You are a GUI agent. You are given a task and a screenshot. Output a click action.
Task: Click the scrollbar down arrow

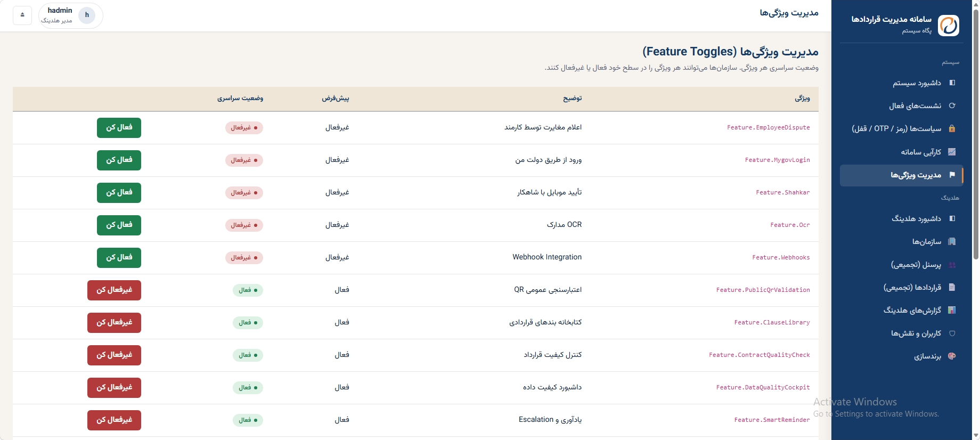tap(976, 435)
